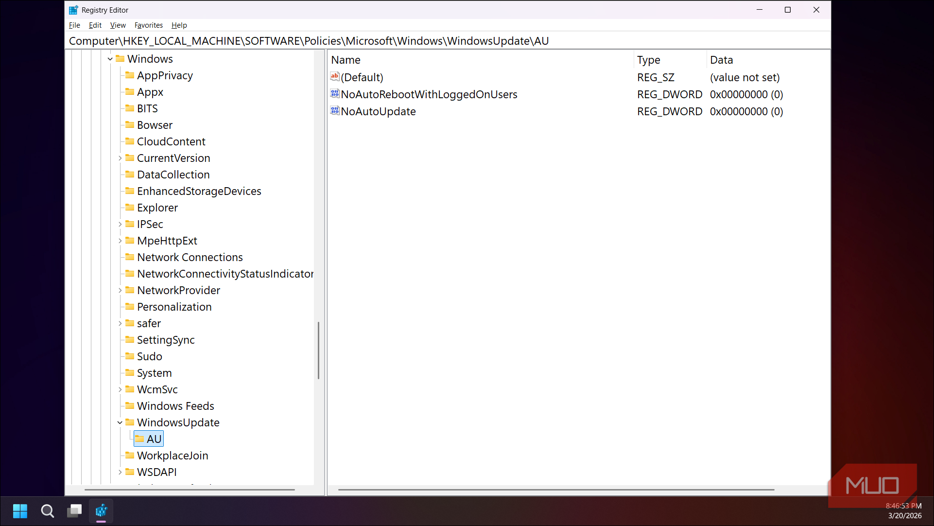Expand the NetworkProvider key

point(120,290)
